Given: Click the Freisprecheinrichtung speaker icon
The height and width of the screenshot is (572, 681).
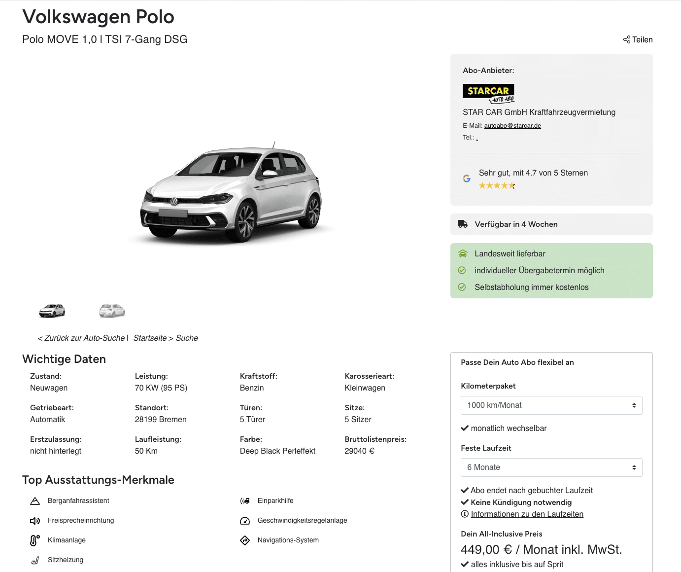Looking at the screenshot, I should [x=35, y=521].
